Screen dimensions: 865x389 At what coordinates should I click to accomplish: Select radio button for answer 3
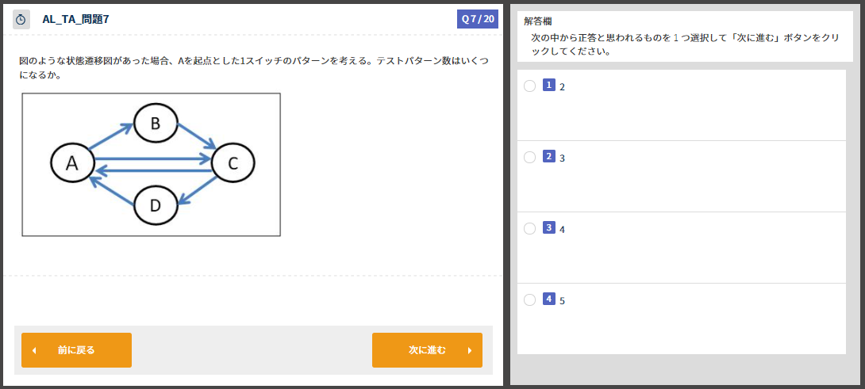click(x=529, y=158)
